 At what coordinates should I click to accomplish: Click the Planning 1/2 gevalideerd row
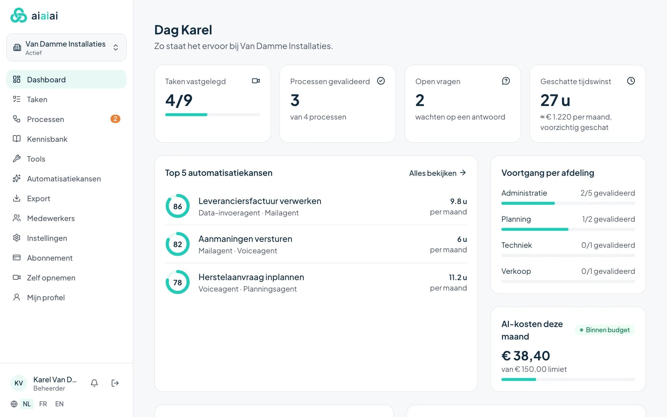pyautogui.click(x=568, y=222)
